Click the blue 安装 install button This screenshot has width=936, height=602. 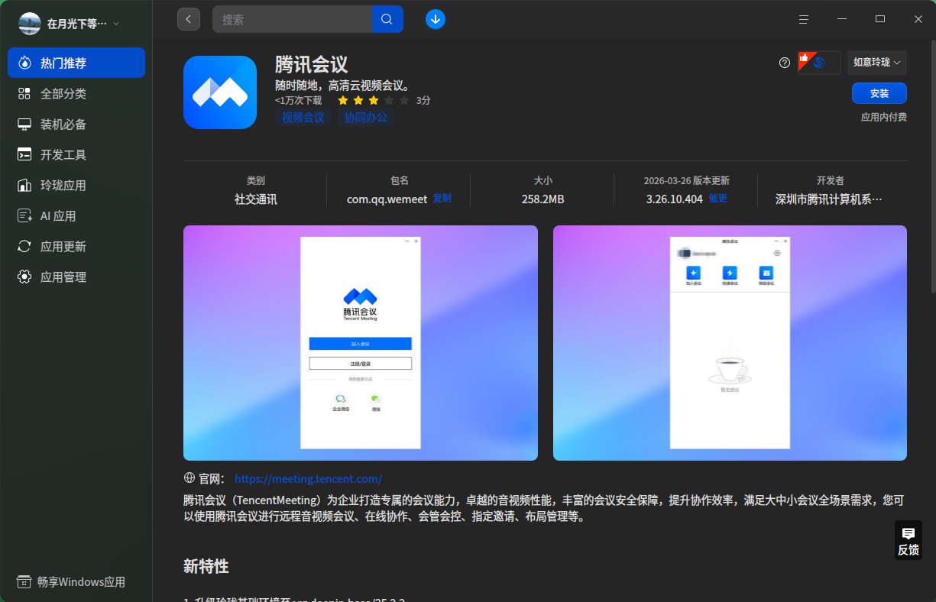pyautogui.click(x=879, y=93)
